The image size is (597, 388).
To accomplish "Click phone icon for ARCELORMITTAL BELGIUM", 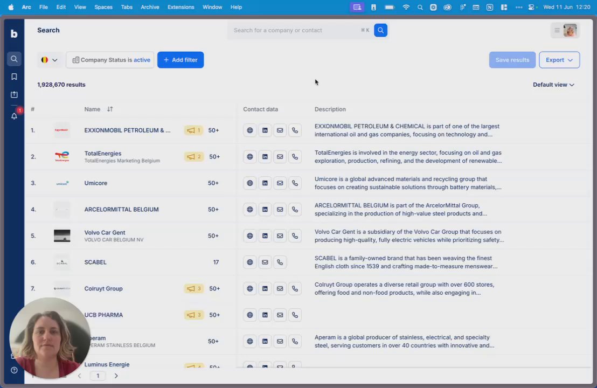I will click(295, 210).
